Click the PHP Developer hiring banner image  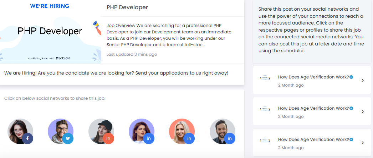[x=50, y=31]
